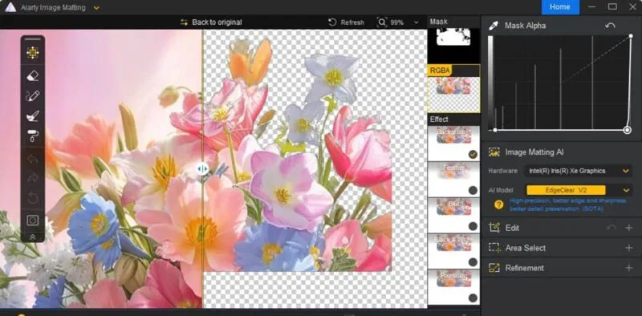Click the Home button
This screenshot has height=316, width=642.
click(x=560, y=7)
